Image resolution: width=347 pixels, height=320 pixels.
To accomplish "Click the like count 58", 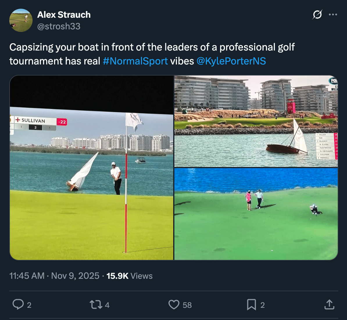I will tap(187, 305).
